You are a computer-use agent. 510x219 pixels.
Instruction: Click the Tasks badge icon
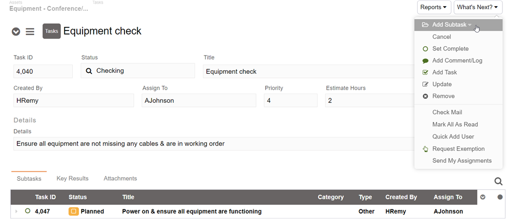coord(52,31)
